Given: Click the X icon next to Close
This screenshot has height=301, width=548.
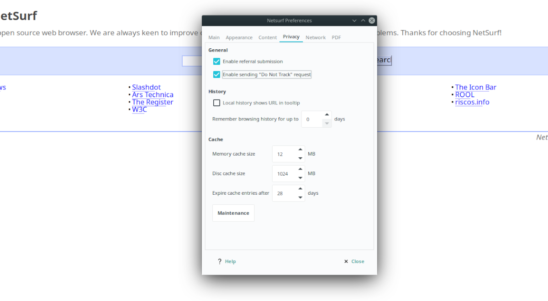Looking at the screenshot, I should (x=346, y=261).
